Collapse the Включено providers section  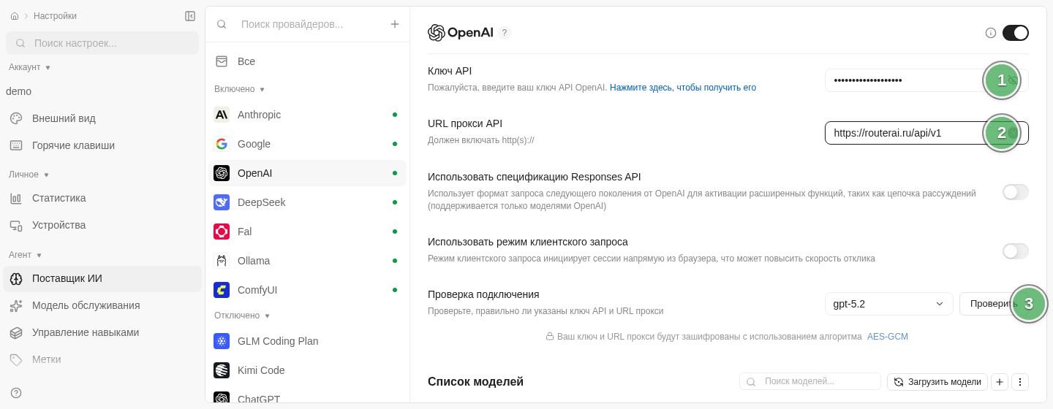click(240, 89)
